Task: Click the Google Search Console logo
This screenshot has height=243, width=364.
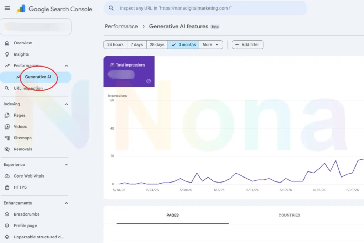Action: click(x=54, y=9)
